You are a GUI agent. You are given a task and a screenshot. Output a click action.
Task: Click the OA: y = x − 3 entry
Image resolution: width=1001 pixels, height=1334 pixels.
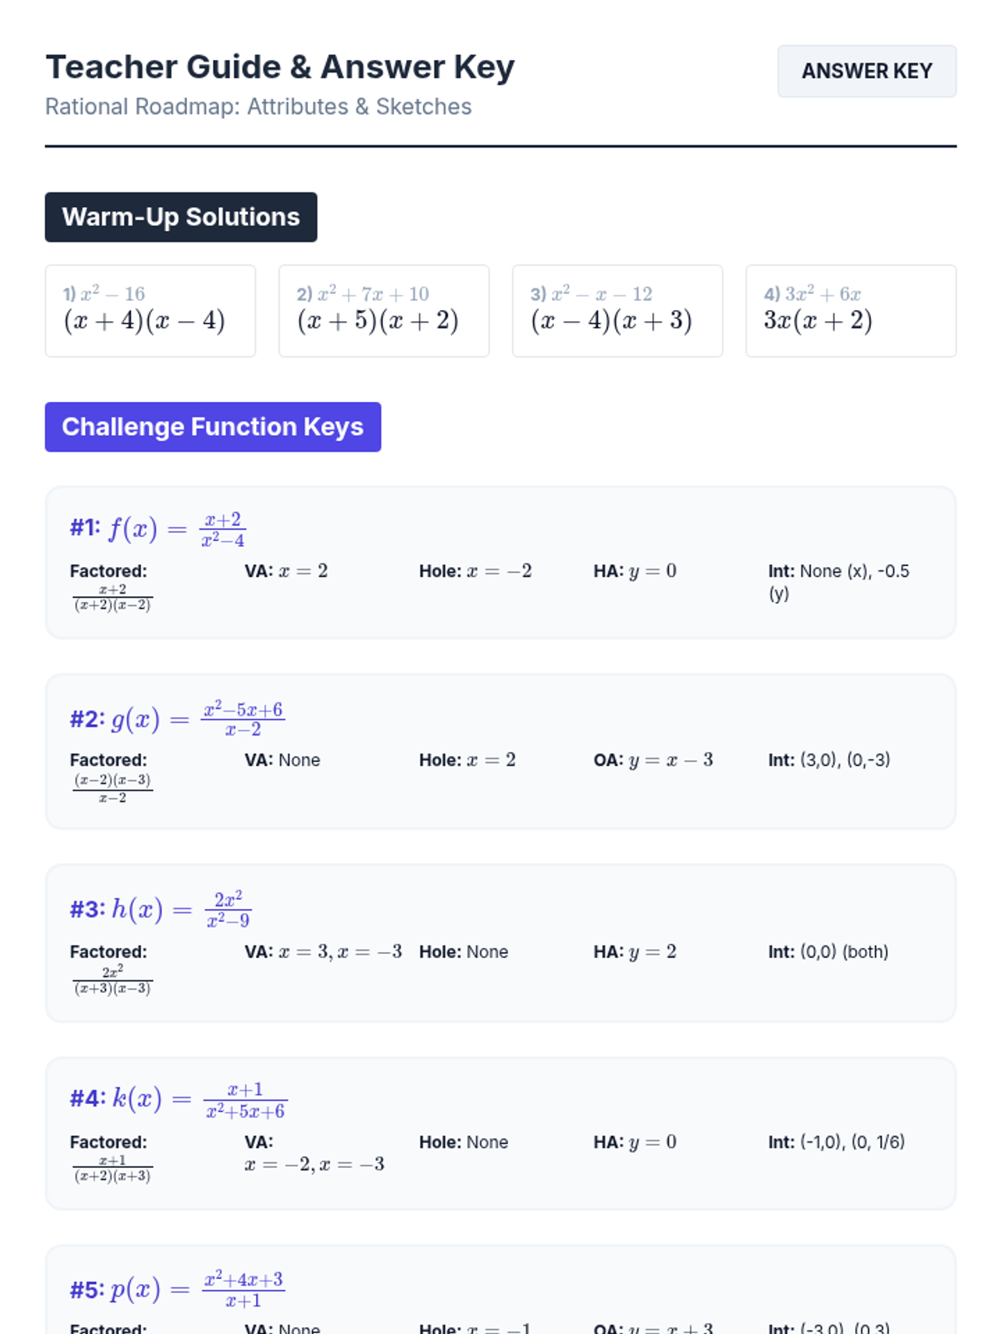653,760
